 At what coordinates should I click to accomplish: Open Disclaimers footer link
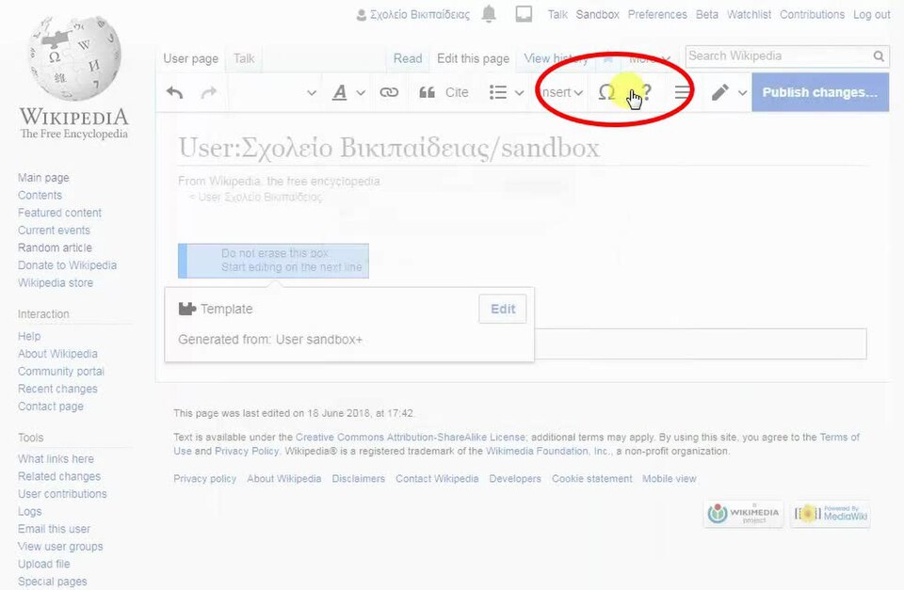tap(358, 479)
